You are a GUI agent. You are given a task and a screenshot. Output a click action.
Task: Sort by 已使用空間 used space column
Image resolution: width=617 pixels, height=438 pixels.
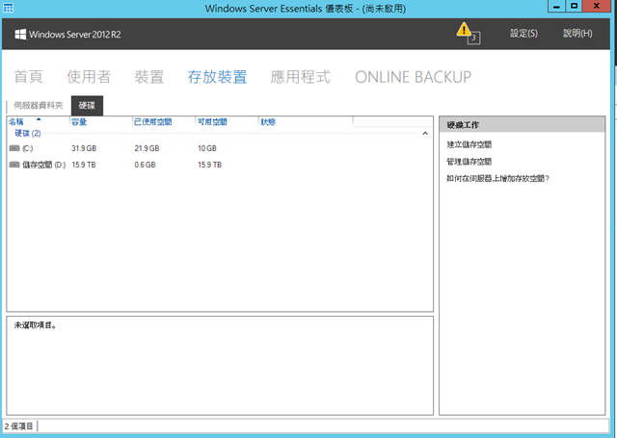164,122
